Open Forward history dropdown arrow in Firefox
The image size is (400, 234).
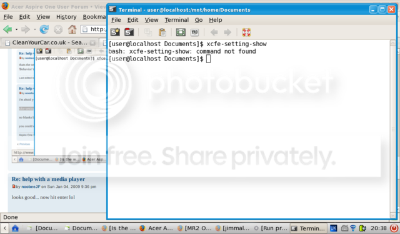coord(35,29)
